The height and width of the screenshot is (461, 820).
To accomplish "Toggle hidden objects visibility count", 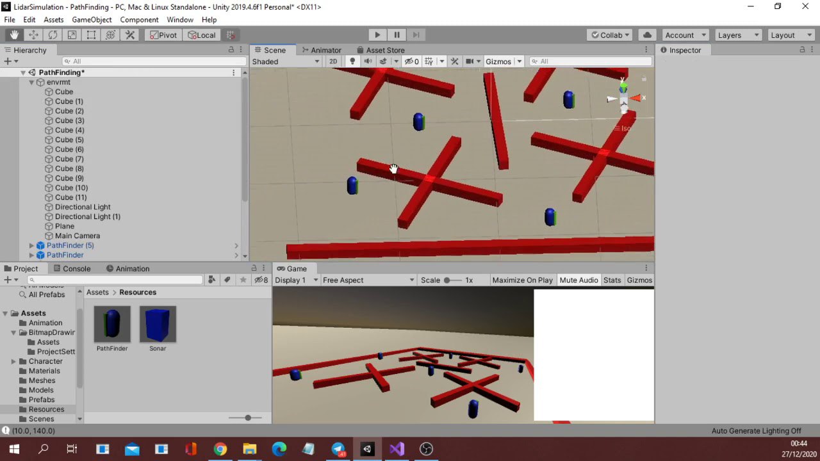I will (x=411, y=61).
